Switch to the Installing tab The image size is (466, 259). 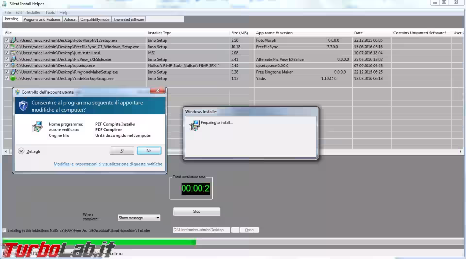tap(12, 19)
